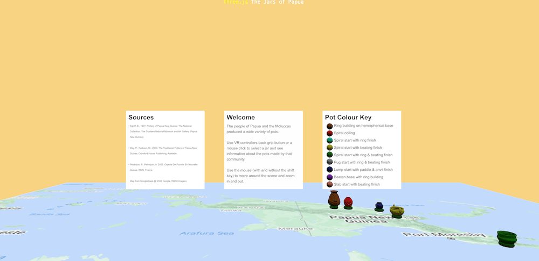This screenshot has height=261, width=539.
Task: Click 'Spiral start with beating finish' label
Action: tap(358, 148)
